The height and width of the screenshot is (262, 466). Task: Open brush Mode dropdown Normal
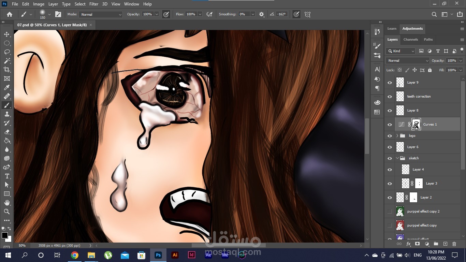click(101, 14)
